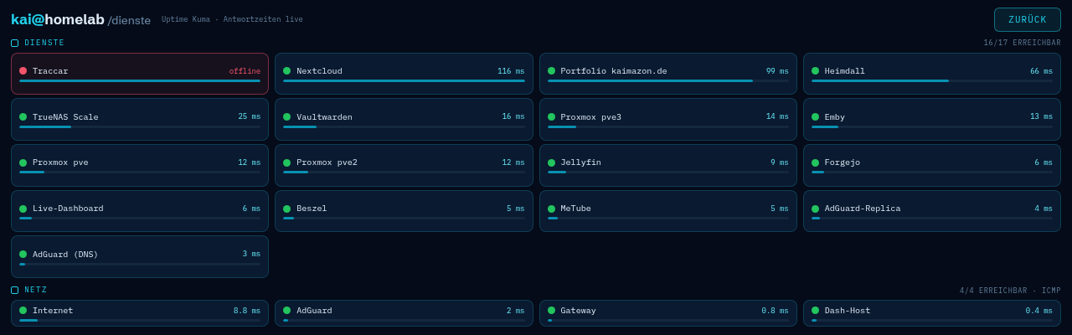Open the Gateway network card

click(667, 313)
